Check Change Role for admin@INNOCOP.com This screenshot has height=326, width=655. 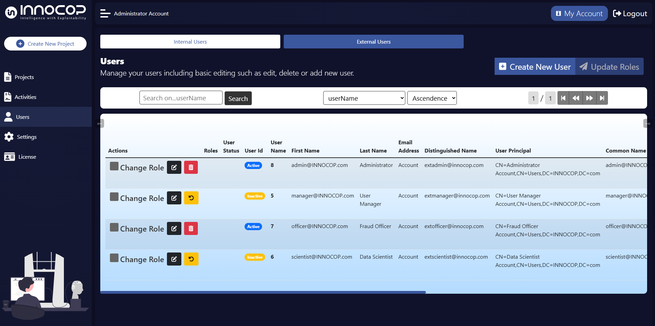(114, 166)
